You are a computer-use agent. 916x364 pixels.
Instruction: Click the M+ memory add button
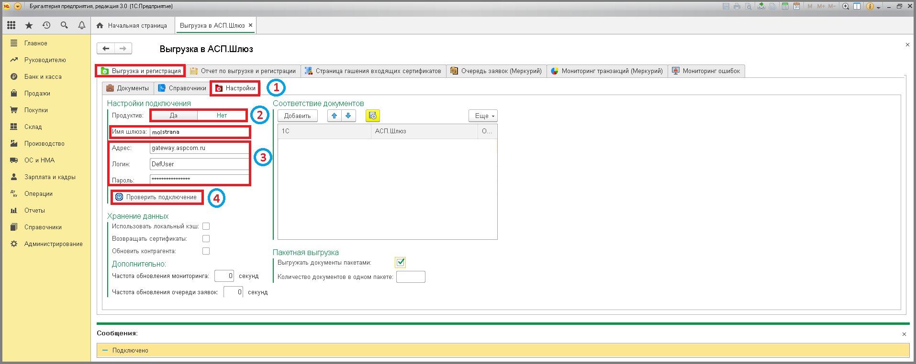click(821, 6)
